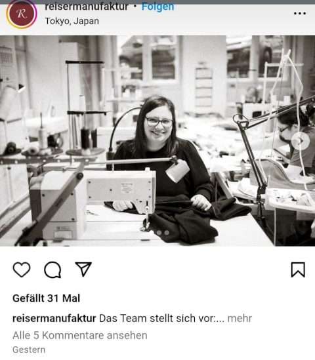
Task: Open the reisermanufaktur story via the R avatar
Action: 22,14
